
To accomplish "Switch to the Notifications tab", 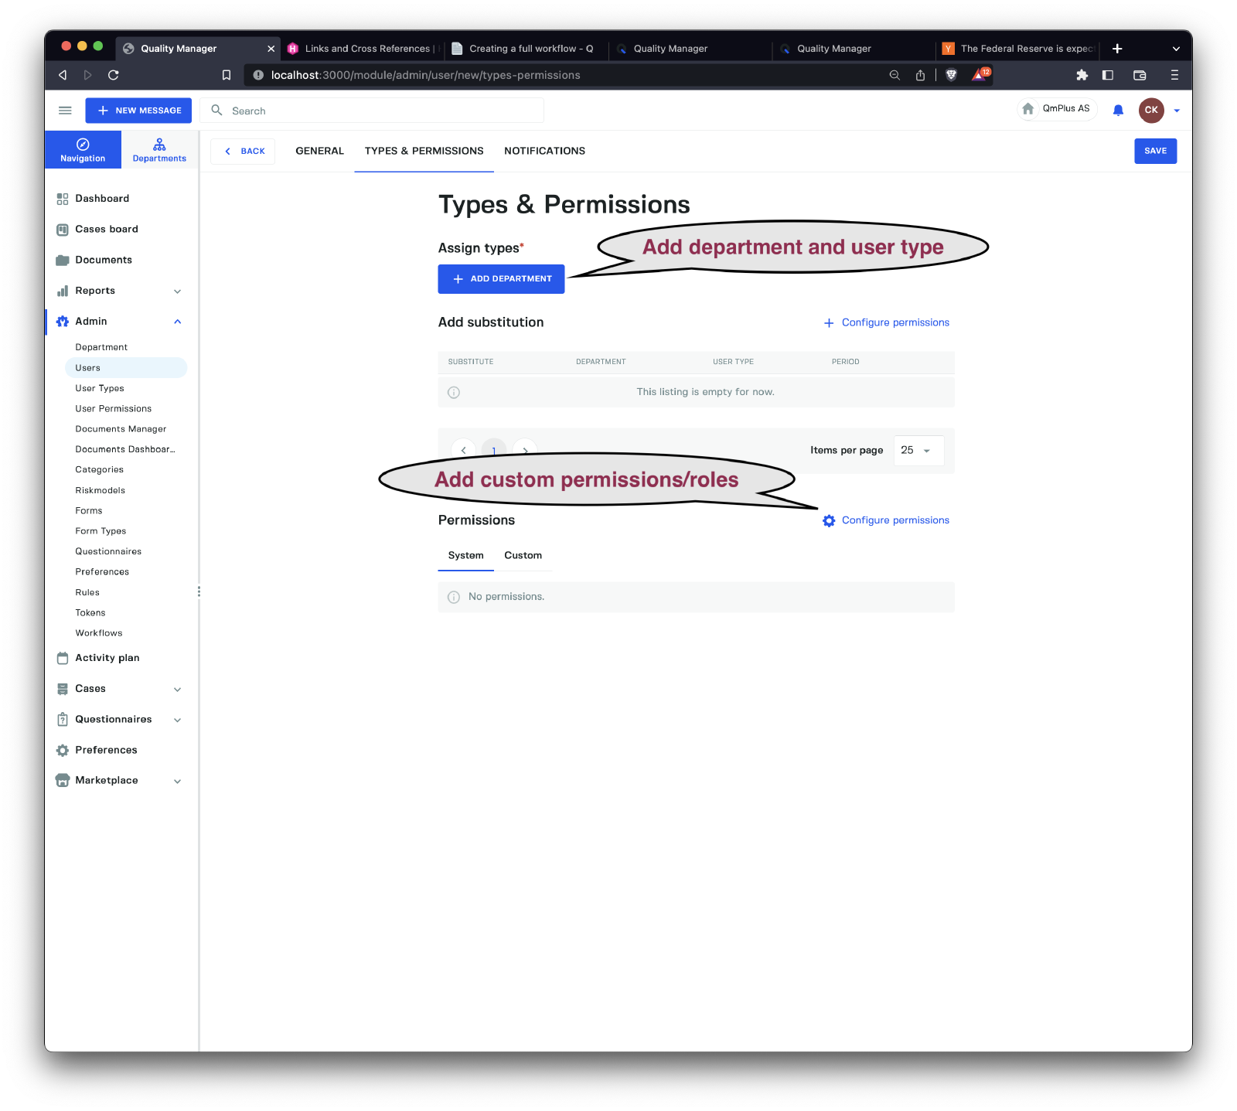I will (x=544, y=151).
